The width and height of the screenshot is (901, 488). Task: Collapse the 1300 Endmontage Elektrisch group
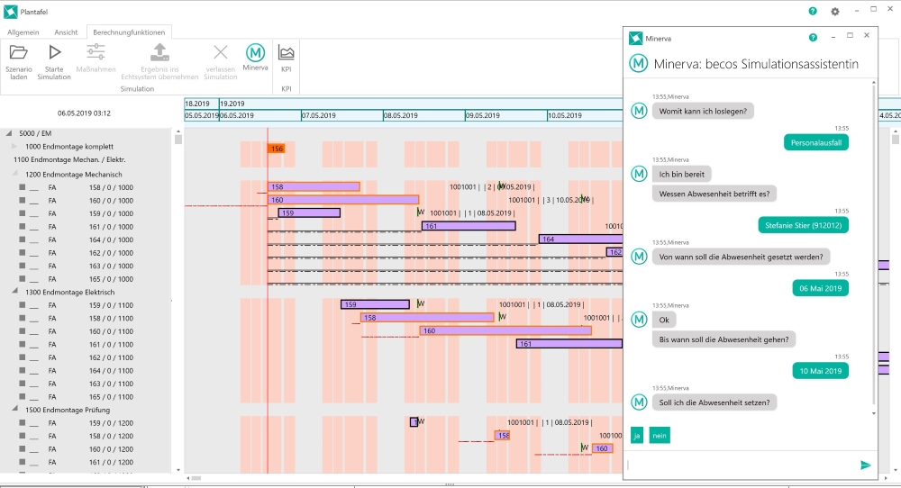[x=14, y=292]
